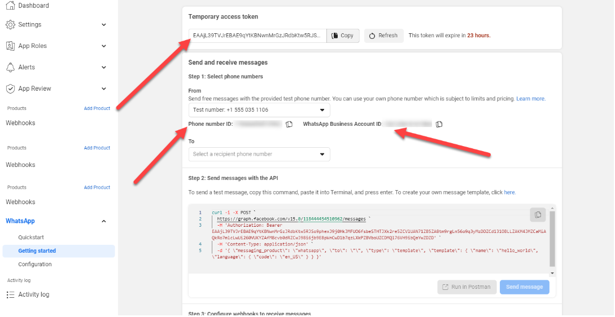The image size is (615, 317).
Task: Expand the App Review chevron
Action: coord(104,89)
